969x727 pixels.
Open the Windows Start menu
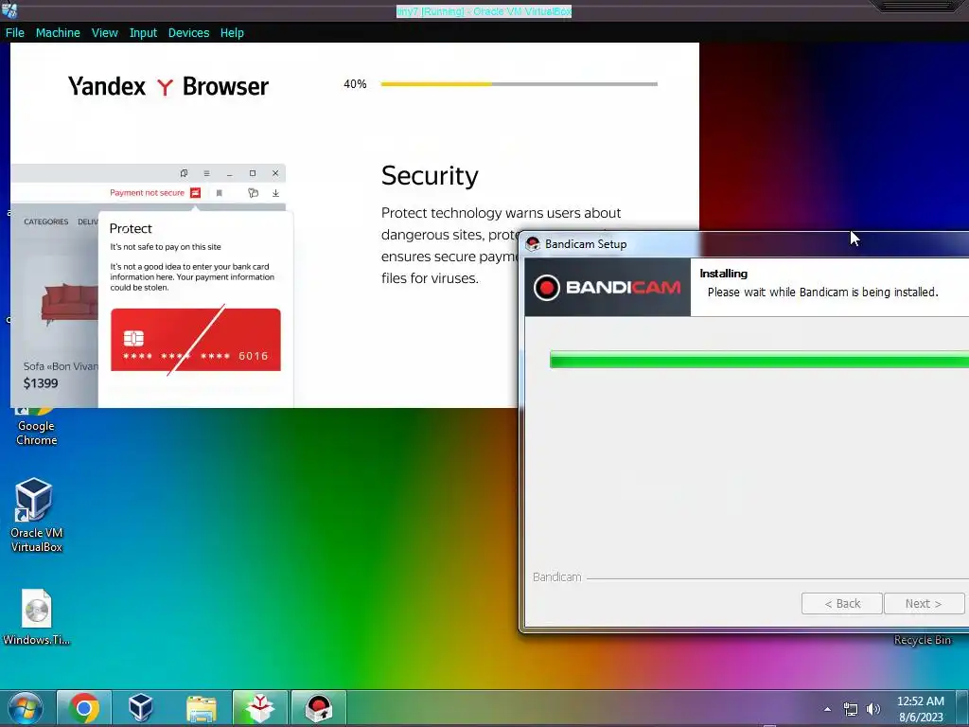point(25,708)
